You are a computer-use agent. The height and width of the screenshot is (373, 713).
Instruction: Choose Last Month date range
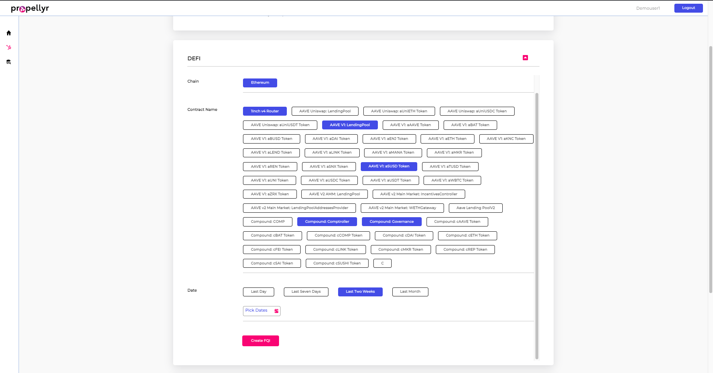410,292
